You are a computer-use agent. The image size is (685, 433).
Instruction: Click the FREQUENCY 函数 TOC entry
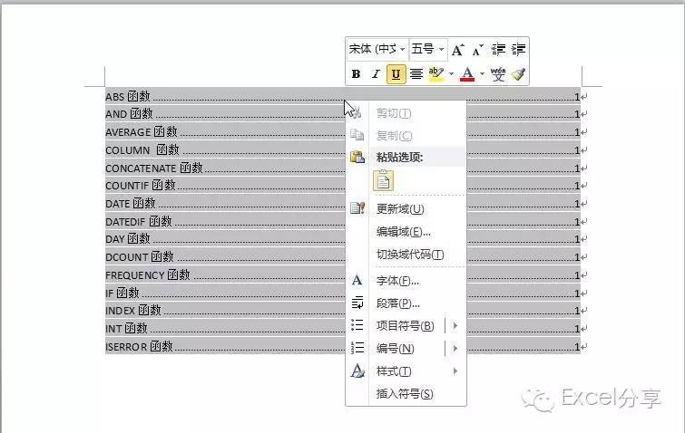click(148, 275)
